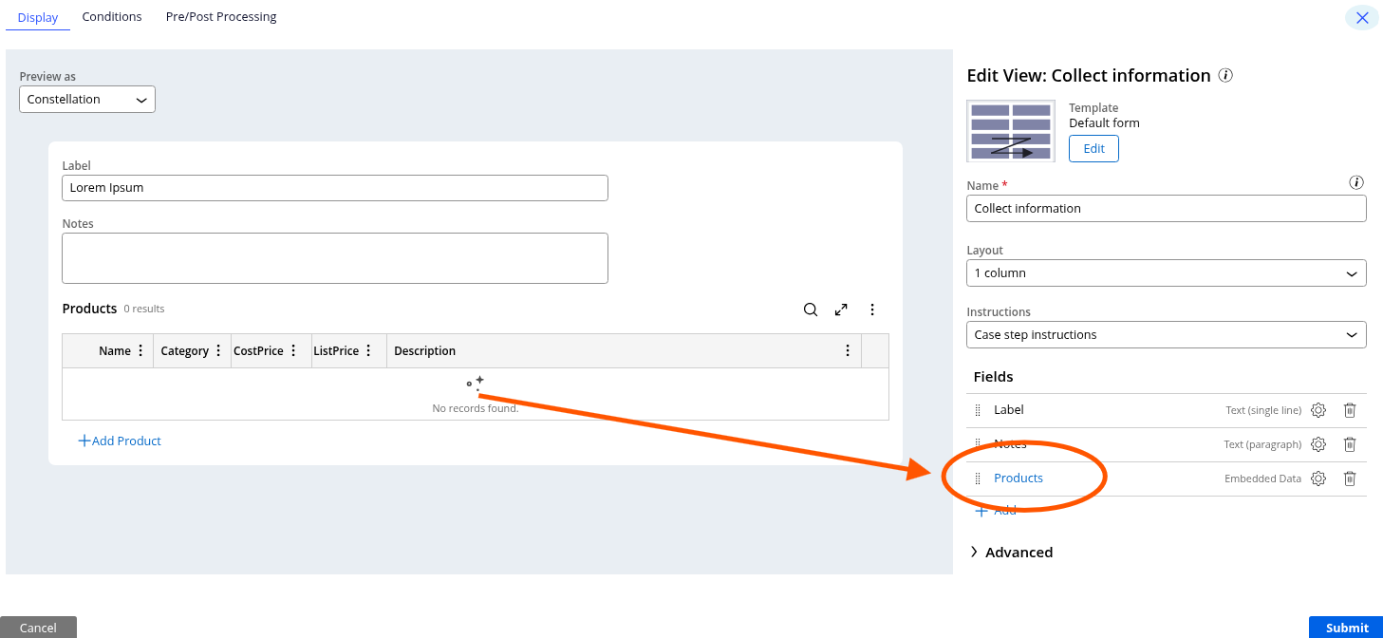Screen dimensions: 1383x638
Task: Click the Add Product link
Action: click(120, 441)
